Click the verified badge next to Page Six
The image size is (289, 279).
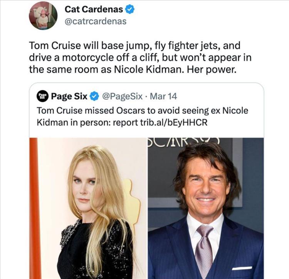94,96
